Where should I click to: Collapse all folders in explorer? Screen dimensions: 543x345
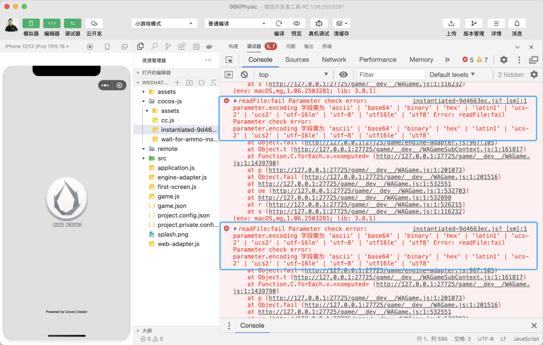point(213,82)
